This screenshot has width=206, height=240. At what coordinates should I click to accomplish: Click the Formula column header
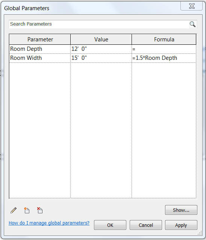(164, 39)
